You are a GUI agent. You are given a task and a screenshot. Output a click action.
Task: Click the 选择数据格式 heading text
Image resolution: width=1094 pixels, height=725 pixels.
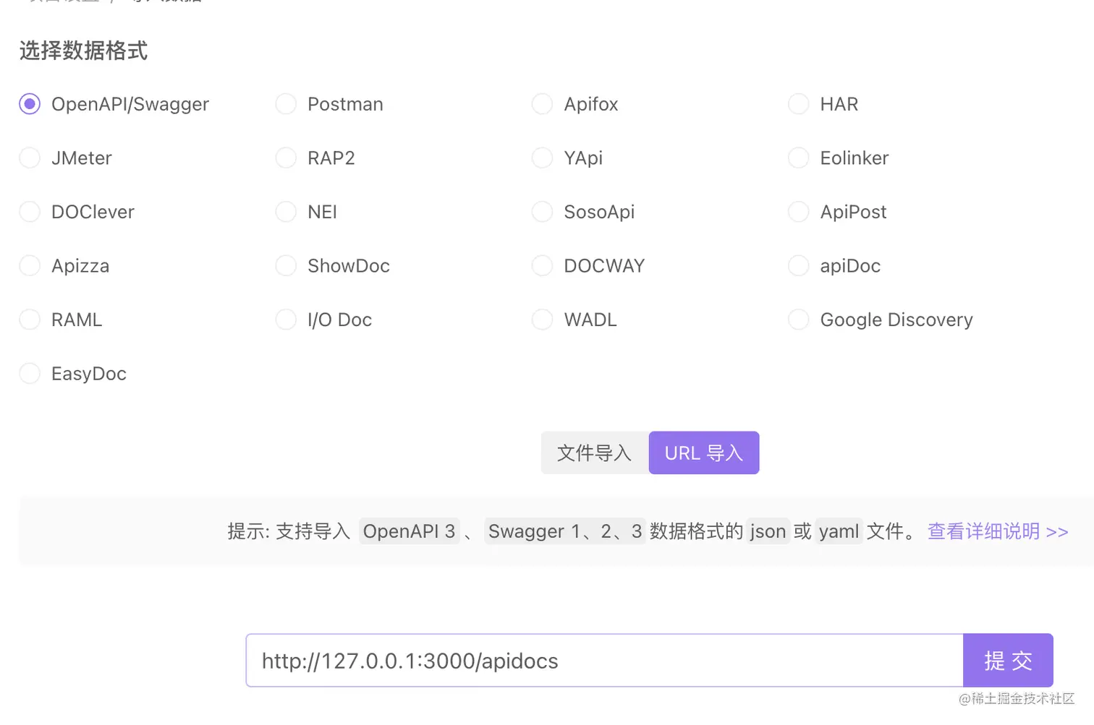point(83,51)
